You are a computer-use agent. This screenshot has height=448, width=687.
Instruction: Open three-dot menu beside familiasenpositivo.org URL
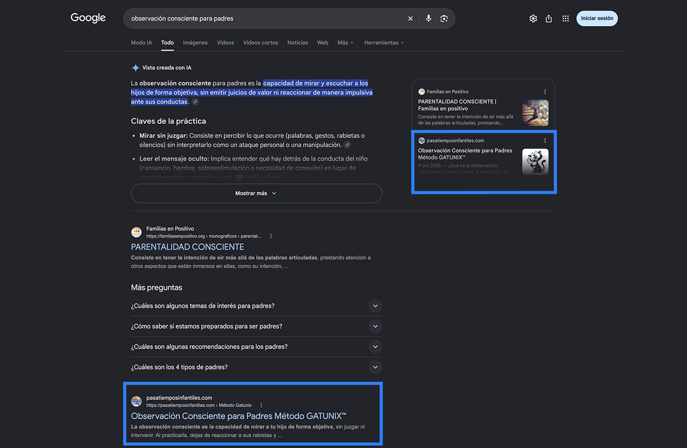[x=271, y=236]
